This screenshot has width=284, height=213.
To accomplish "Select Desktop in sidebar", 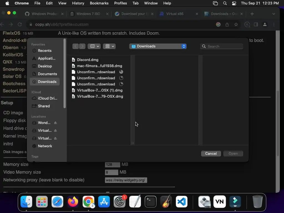I will (x=45, y=66).
